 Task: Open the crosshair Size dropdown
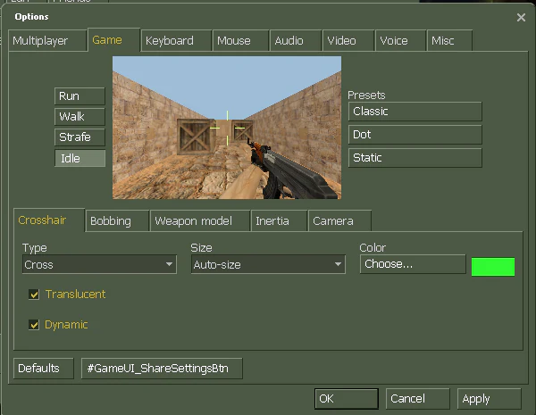click(x=268, y=264)
